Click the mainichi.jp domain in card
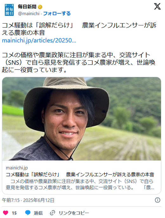This screenshot has width=165, height=218. (x=17, y=168)
